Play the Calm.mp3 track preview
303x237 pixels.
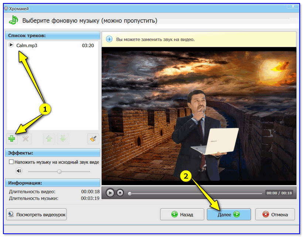click(11, 45)
